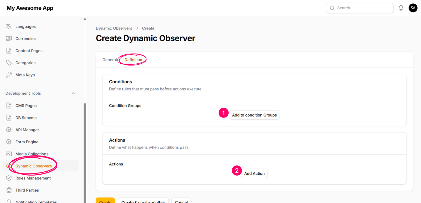The height and width of the screenshot is (203, 421).
Task: Click the Categories tag icon
Action: point(9,63)
